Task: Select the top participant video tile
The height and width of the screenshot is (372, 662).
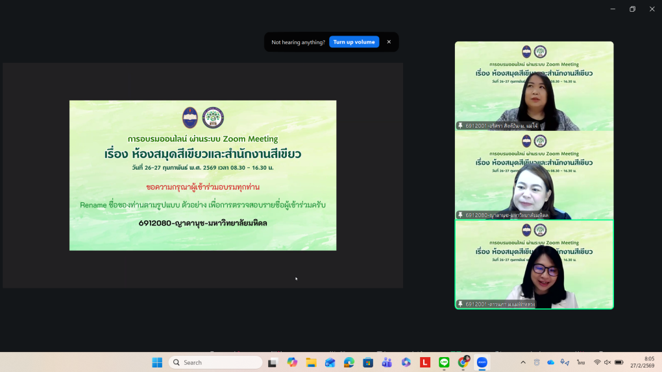Action: click(533, 86)
